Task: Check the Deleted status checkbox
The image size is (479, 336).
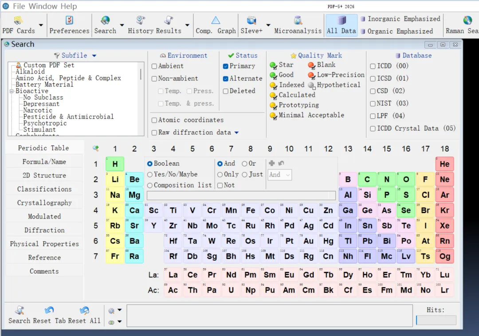Action: 225,91
